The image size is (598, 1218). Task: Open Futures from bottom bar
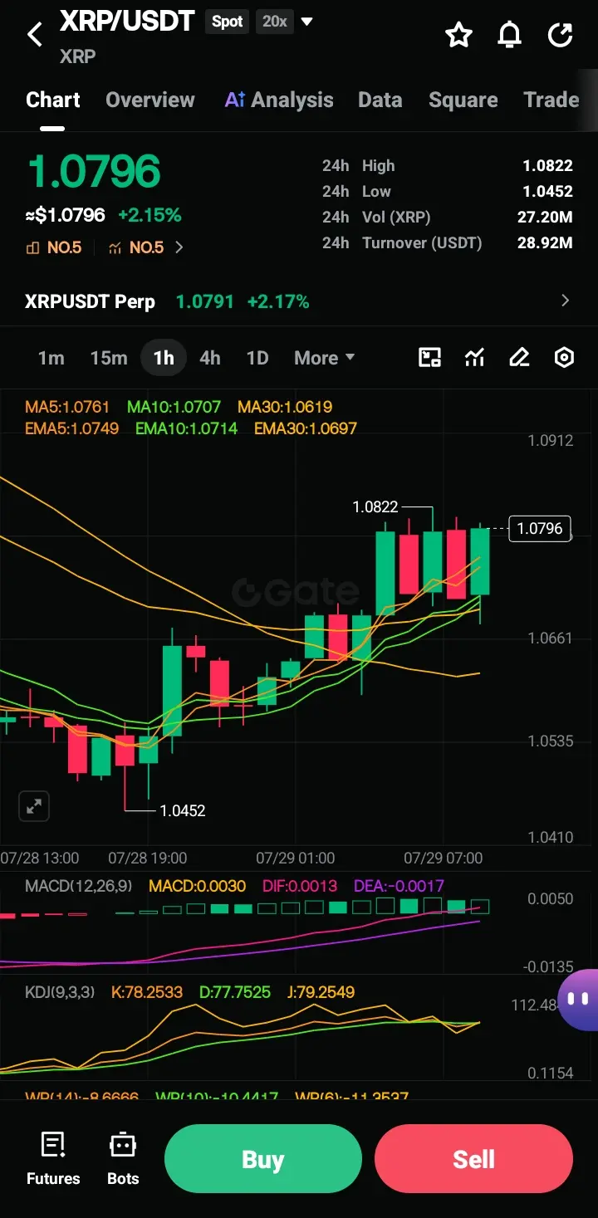coord(53,1158)
